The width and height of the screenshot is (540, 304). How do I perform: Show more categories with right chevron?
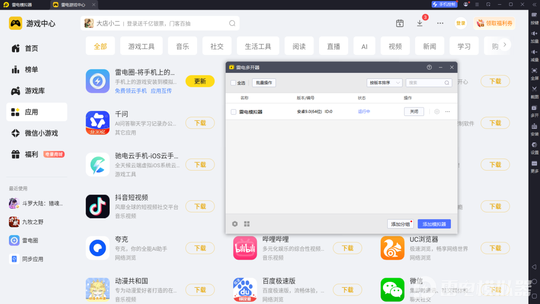tap(505, 45)
